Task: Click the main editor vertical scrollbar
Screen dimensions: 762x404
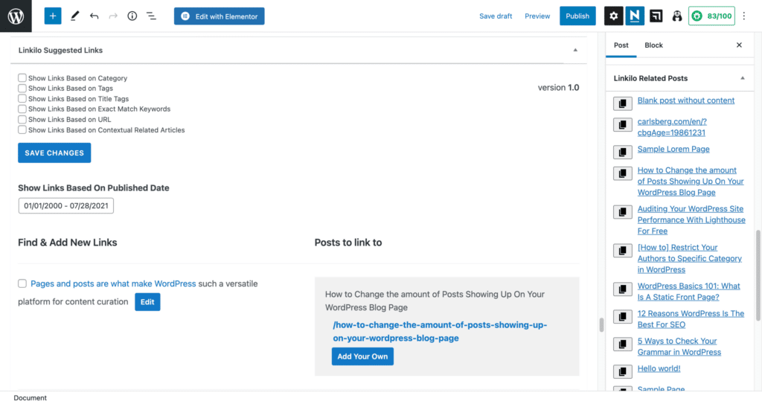Action: point(601,324)
